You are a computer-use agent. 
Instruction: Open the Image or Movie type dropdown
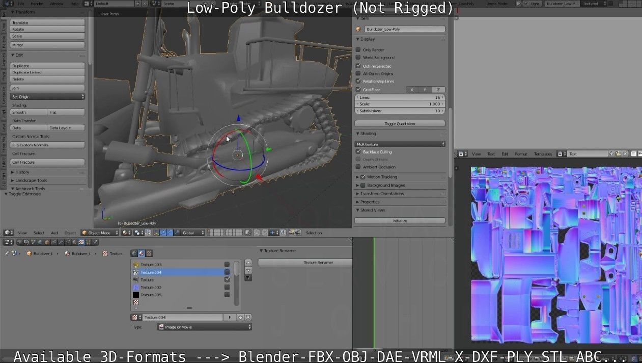coord(205,327)
